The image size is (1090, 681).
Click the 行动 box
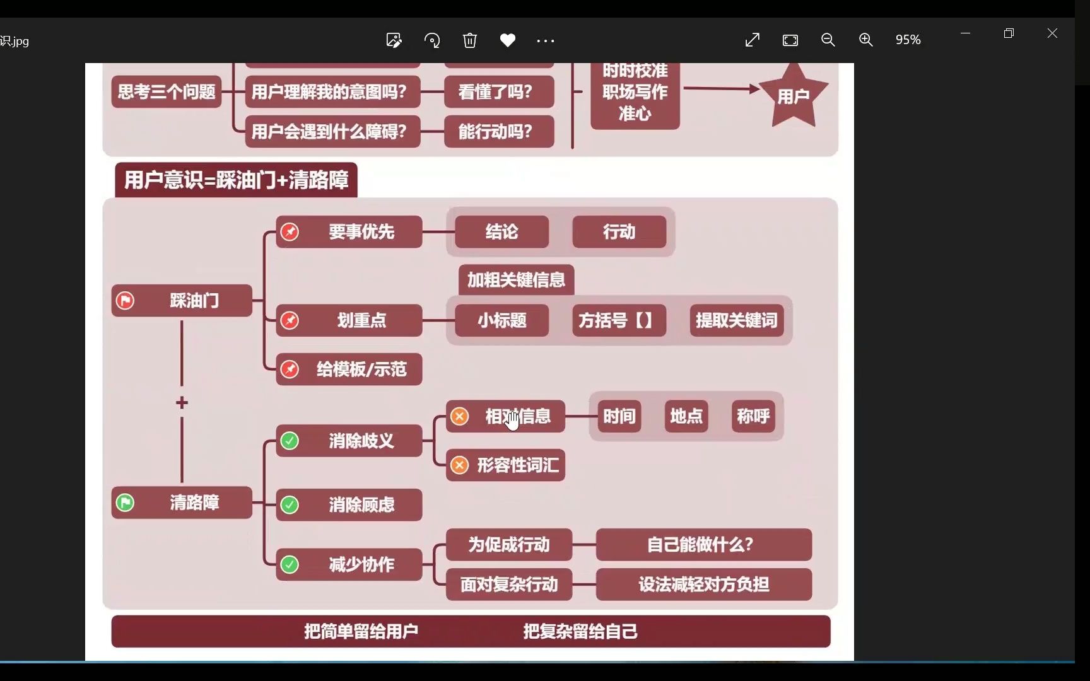(x=619, y=232)
